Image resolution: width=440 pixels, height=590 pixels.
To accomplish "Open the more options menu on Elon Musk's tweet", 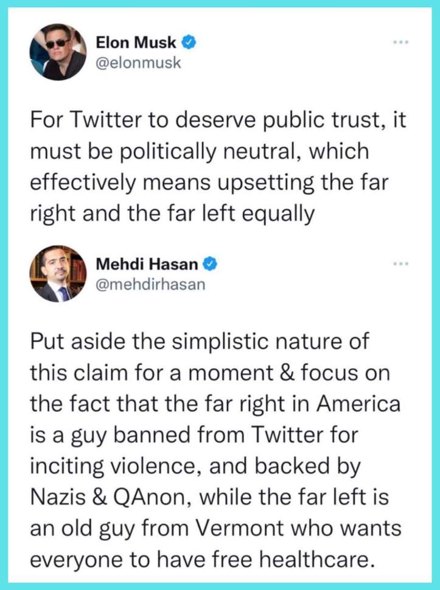I will click(x=400, y=41).
